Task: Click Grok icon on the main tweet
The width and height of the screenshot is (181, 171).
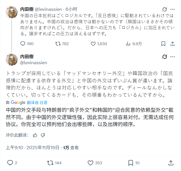Action: click(165, 57)
